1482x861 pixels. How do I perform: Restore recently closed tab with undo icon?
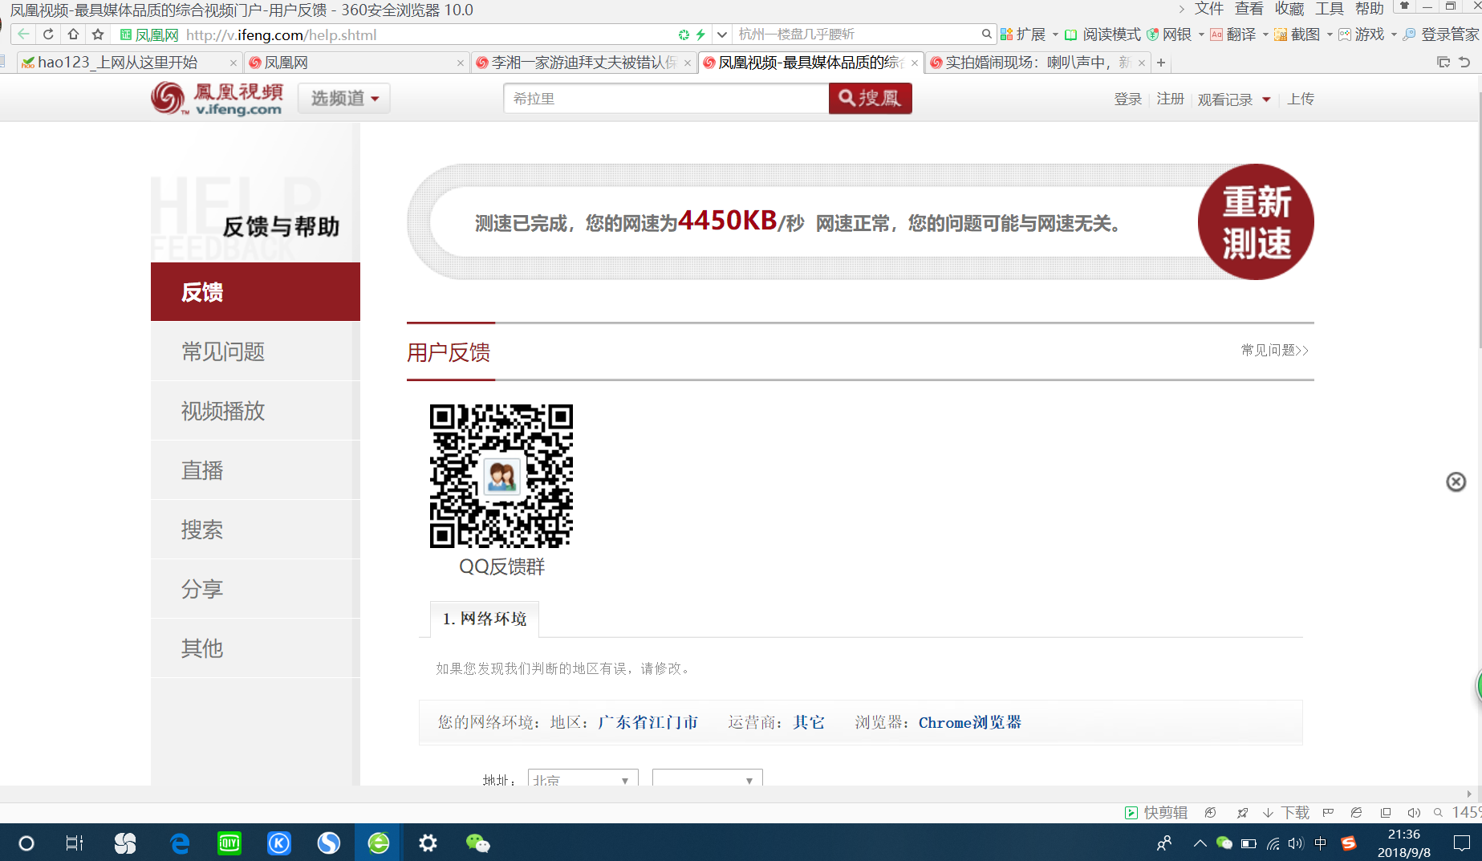(x=1464, y=62)
